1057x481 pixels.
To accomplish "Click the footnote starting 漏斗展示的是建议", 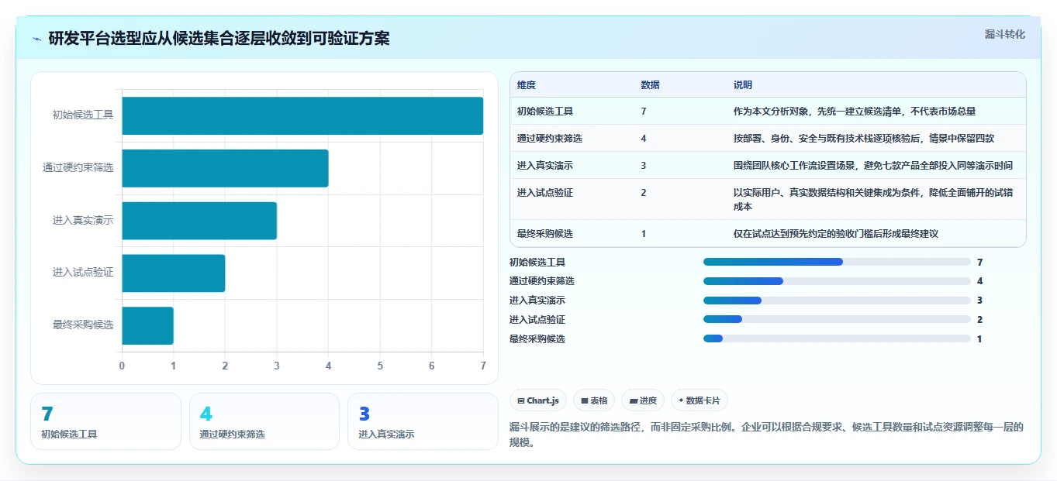I will coord(767,435).
